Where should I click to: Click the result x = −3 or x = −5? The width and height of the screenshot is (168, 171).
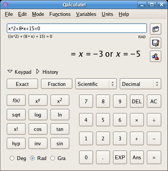point(105,54)
